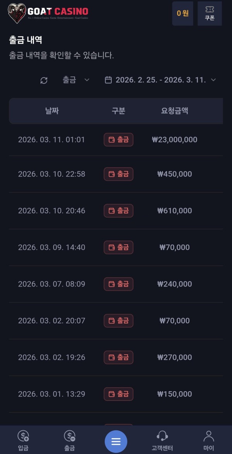Click the refresh icon beside 출금 filter
This screenshot has width=232, height=454.
[x=44, y=80]
